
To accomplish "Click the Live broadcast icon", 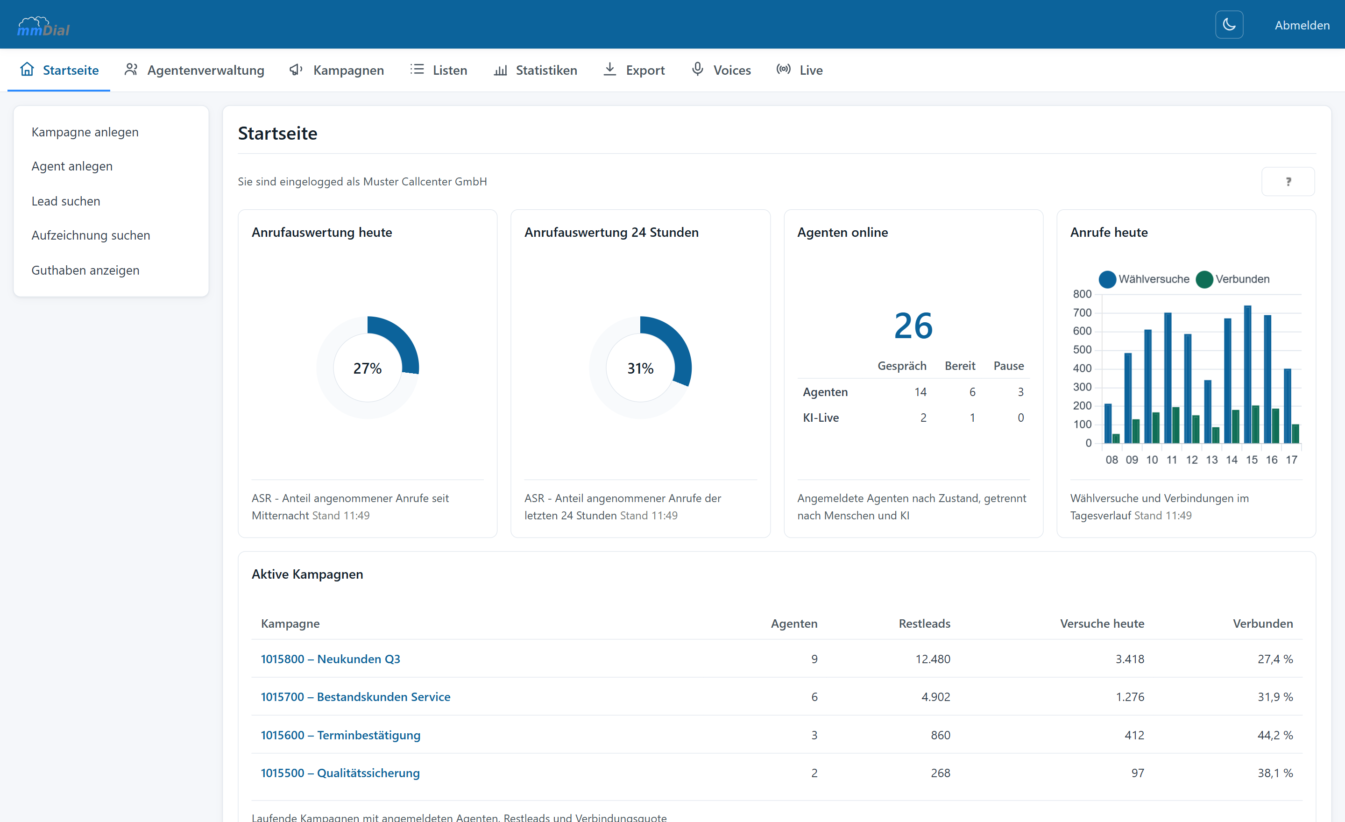I will 783,69.
